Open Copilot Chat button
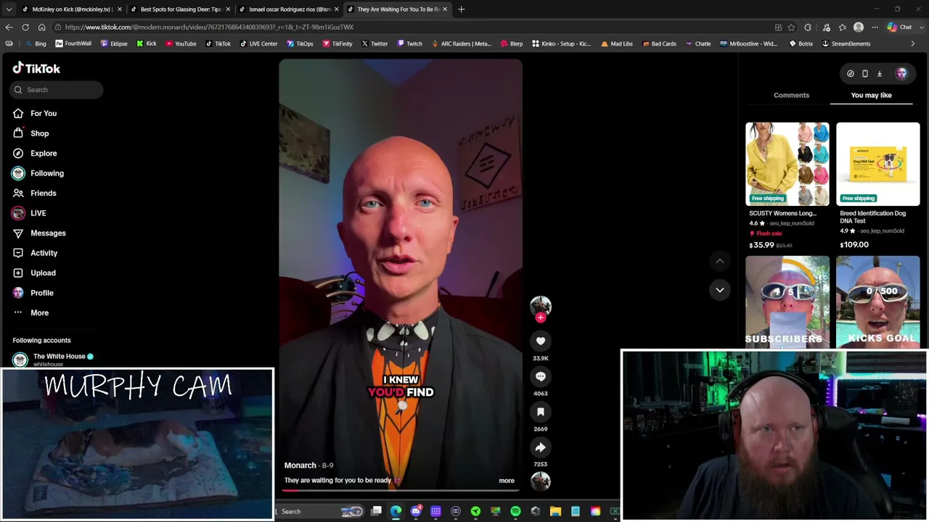The image size is (929, 522). click(900, 28)
